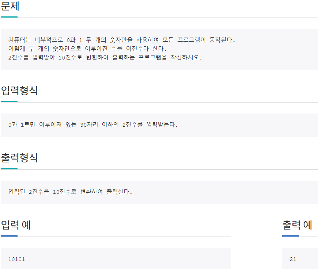Click the 입력 예 heading
Screen dimensions: 318x269
point(16,225)
